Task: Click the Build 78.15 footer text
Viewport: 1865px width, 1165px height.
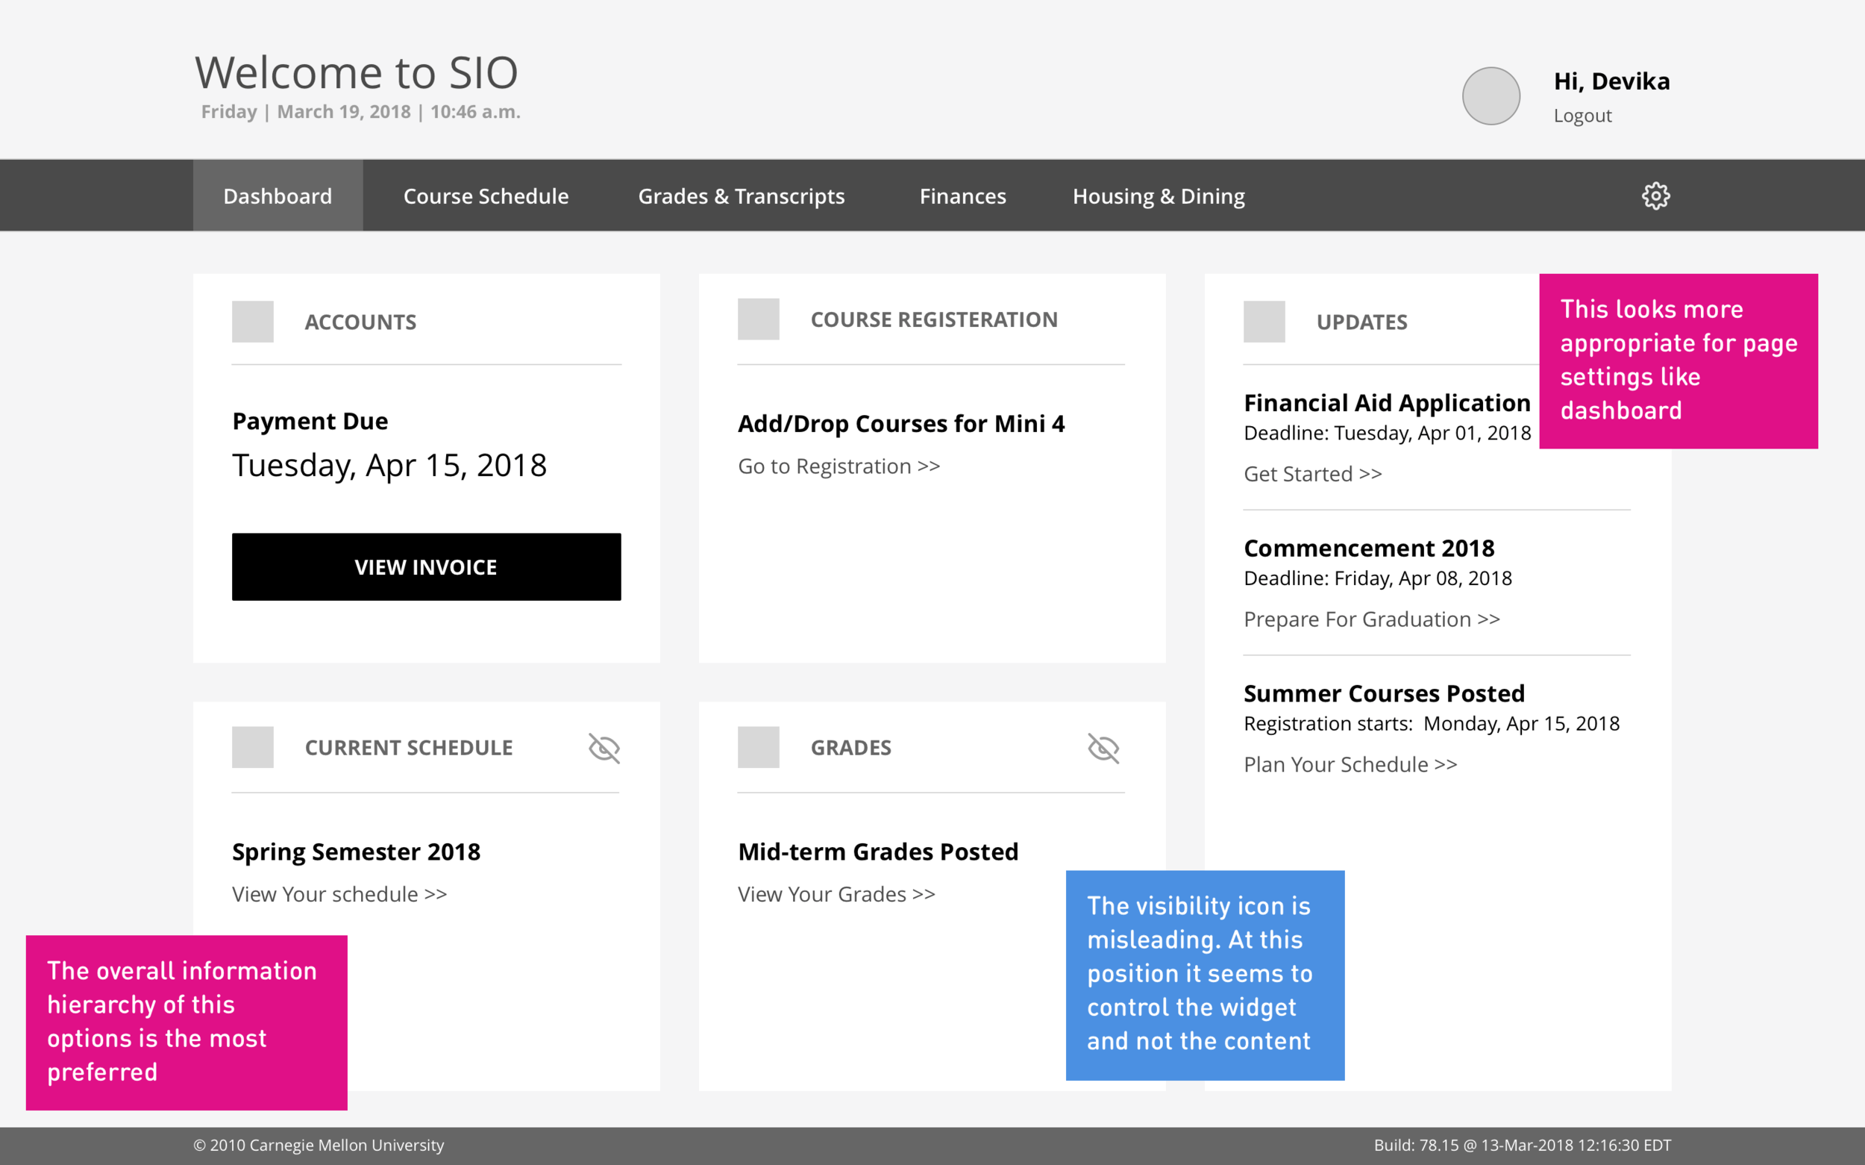Action: 1523,1145
